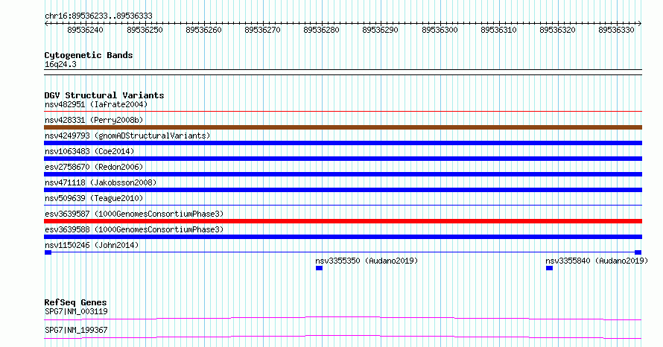The height and width of the screenshot is (347, 663).
Task: Click the blue bar under esv3639588
Action: [x=343, y=237]
